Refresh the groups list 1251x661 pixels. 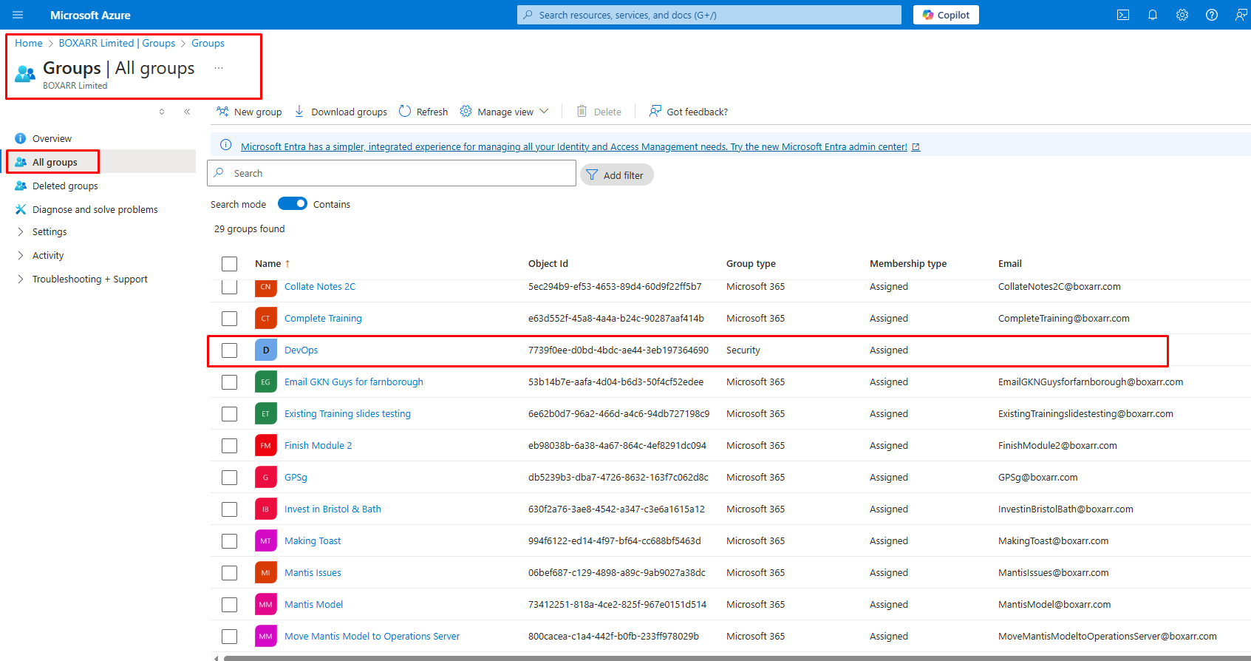point(423,112)
